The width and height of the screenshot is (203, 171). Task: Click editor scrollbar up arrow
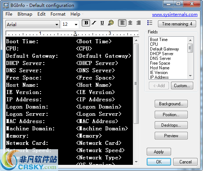(136, 40)
